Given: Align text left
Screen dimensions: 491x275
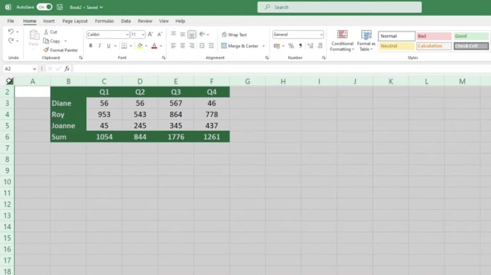Looking at the screenshot, I should point(173,46).
